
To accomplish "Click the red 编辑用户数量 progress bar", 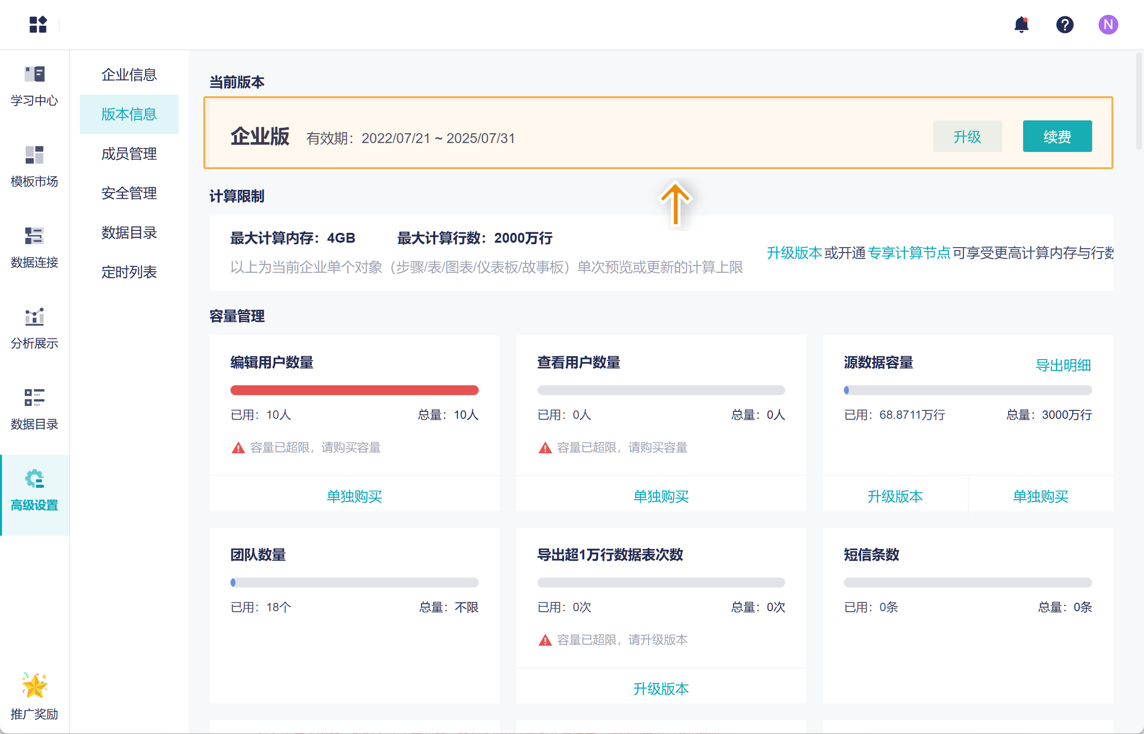I will [x=354, y=390].
